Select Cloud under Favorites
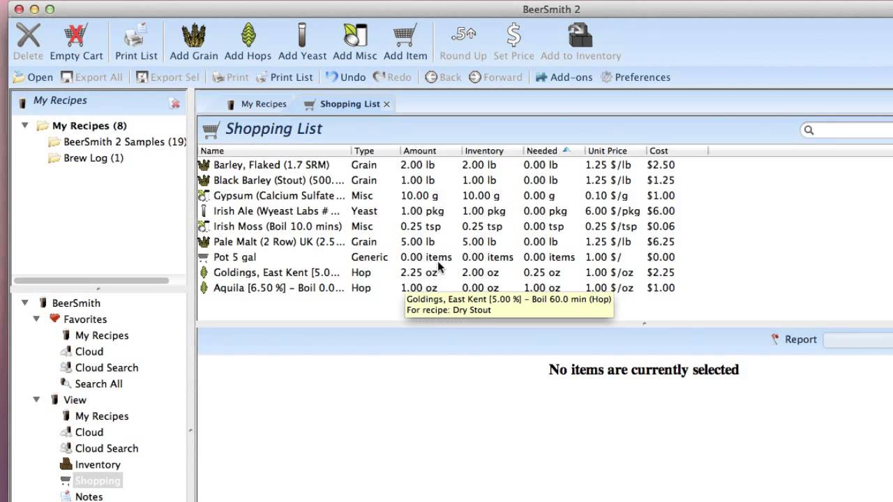 [x=82, y=351]
